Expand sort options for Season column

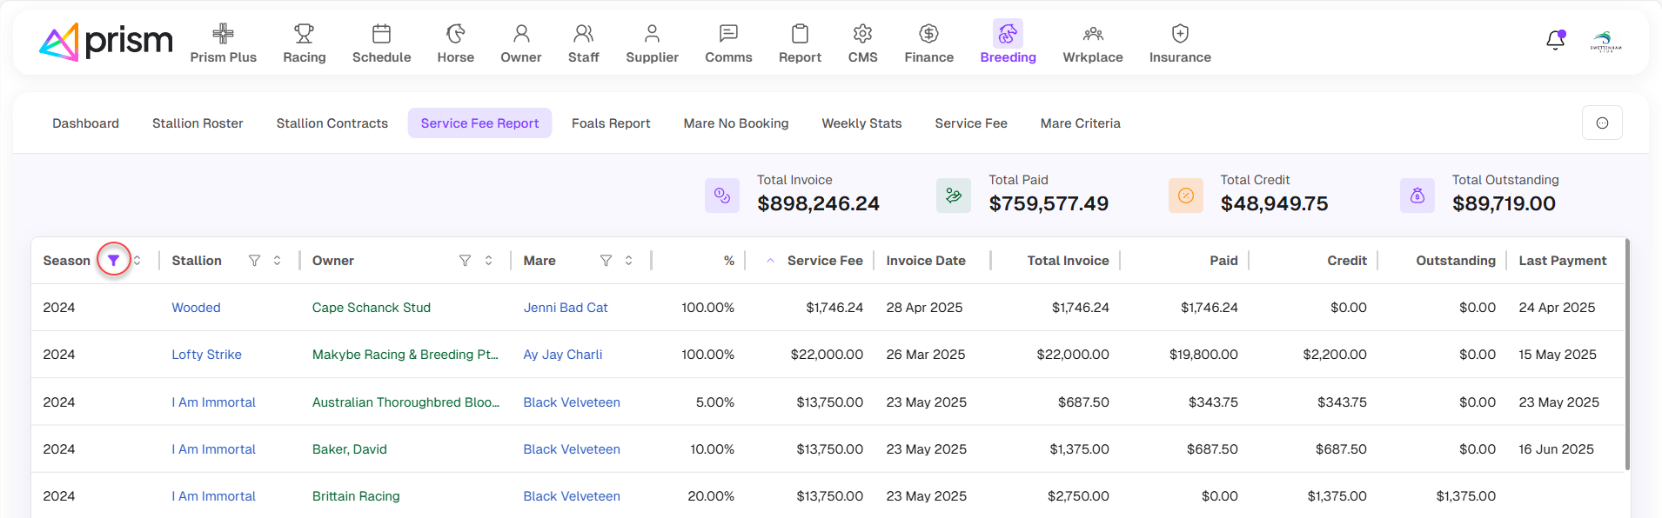click(x=137, y=261)
